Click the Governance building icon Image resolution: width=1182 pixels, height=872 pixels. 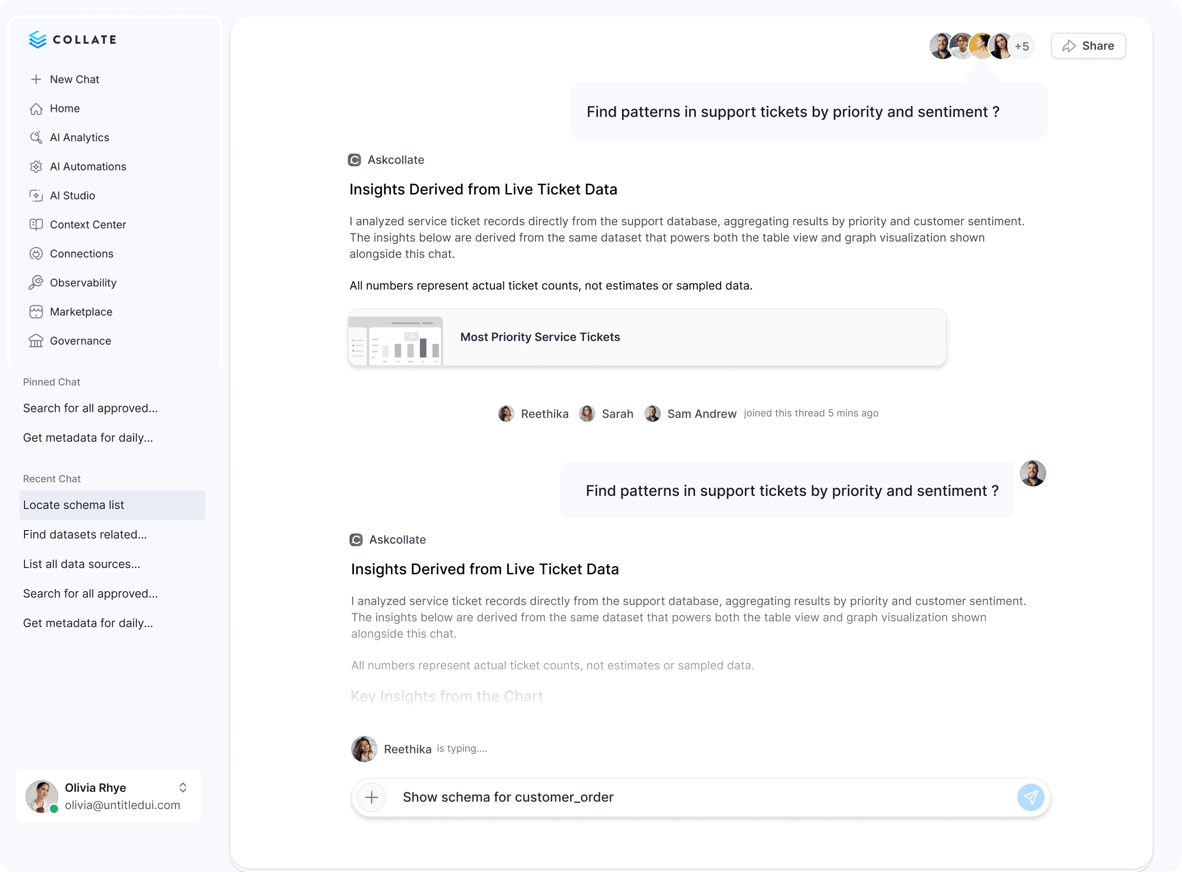(36, 340)
